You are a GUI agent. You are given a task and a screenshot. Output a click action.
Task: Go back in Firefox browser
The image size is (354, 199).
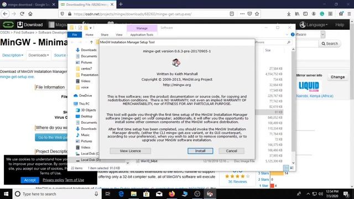5,14
